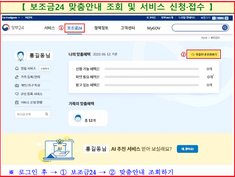Open the 고객센터 menu
The image size is (235, 177).
(128, 28)
